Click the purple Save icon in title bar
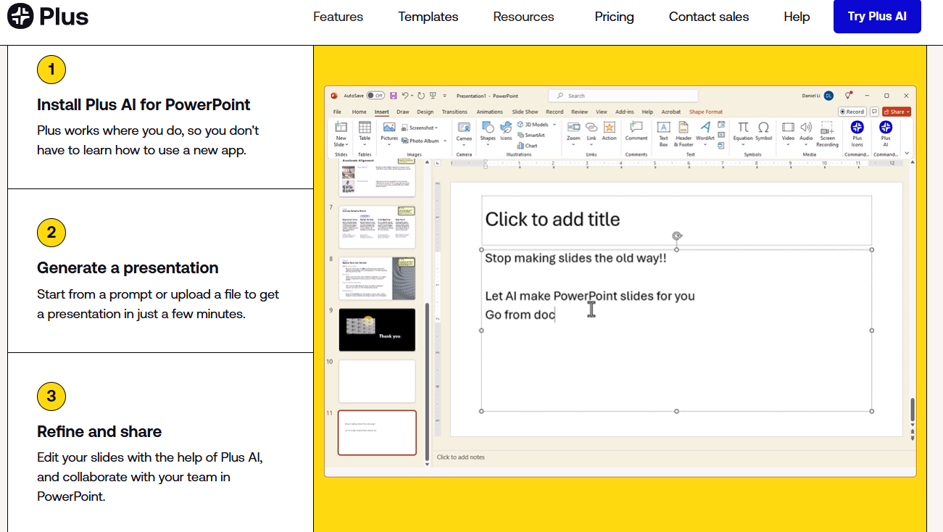This screenshot has width=943, height=532. [x=394, y=96]
